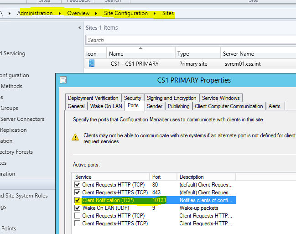Click Sites in the breadcrumb path
296x234 pixels.
168,13
